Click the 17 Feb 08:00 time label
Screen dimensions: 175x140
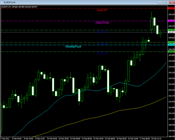click(x=145, y=139)
